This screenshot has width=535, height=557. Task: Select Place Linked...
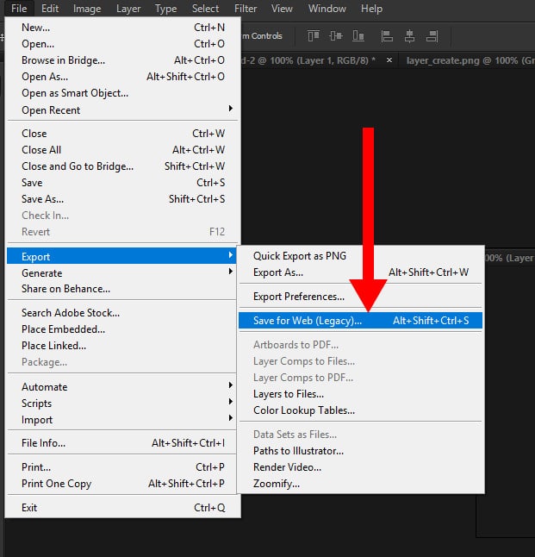121,346
